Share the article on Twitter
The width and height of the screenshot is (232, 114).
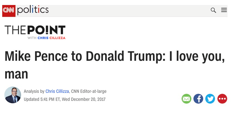(x=210, y=99)
